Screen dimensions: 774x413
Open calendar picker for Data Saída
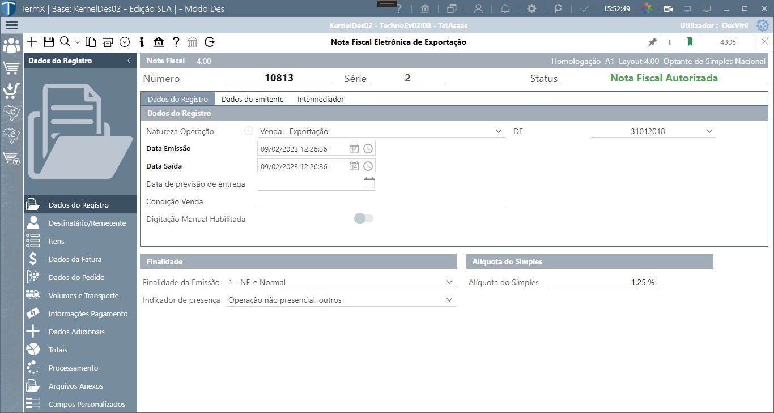coord(354,166)
